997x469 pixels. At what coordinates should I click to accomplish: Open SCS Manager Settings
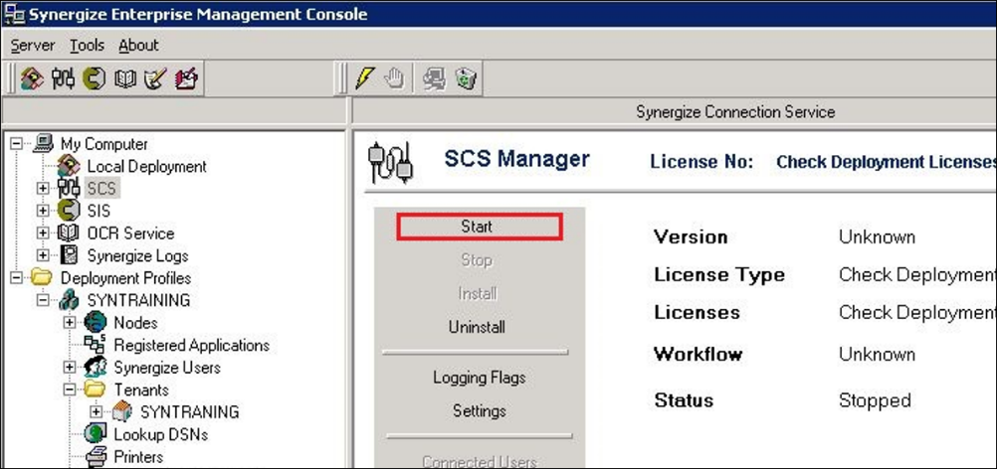[x=479, y=410]
